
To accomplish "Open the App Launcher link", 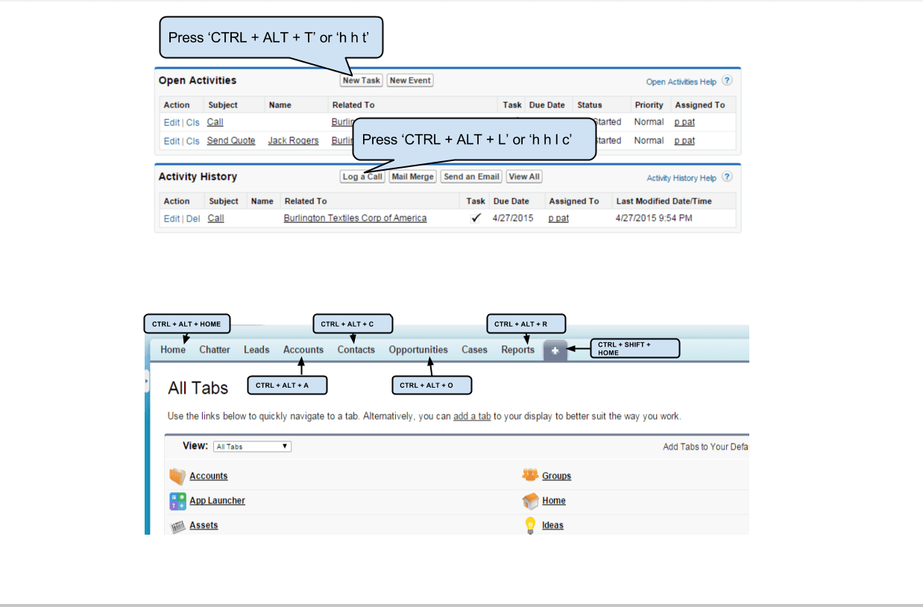I will coord(217,500).
